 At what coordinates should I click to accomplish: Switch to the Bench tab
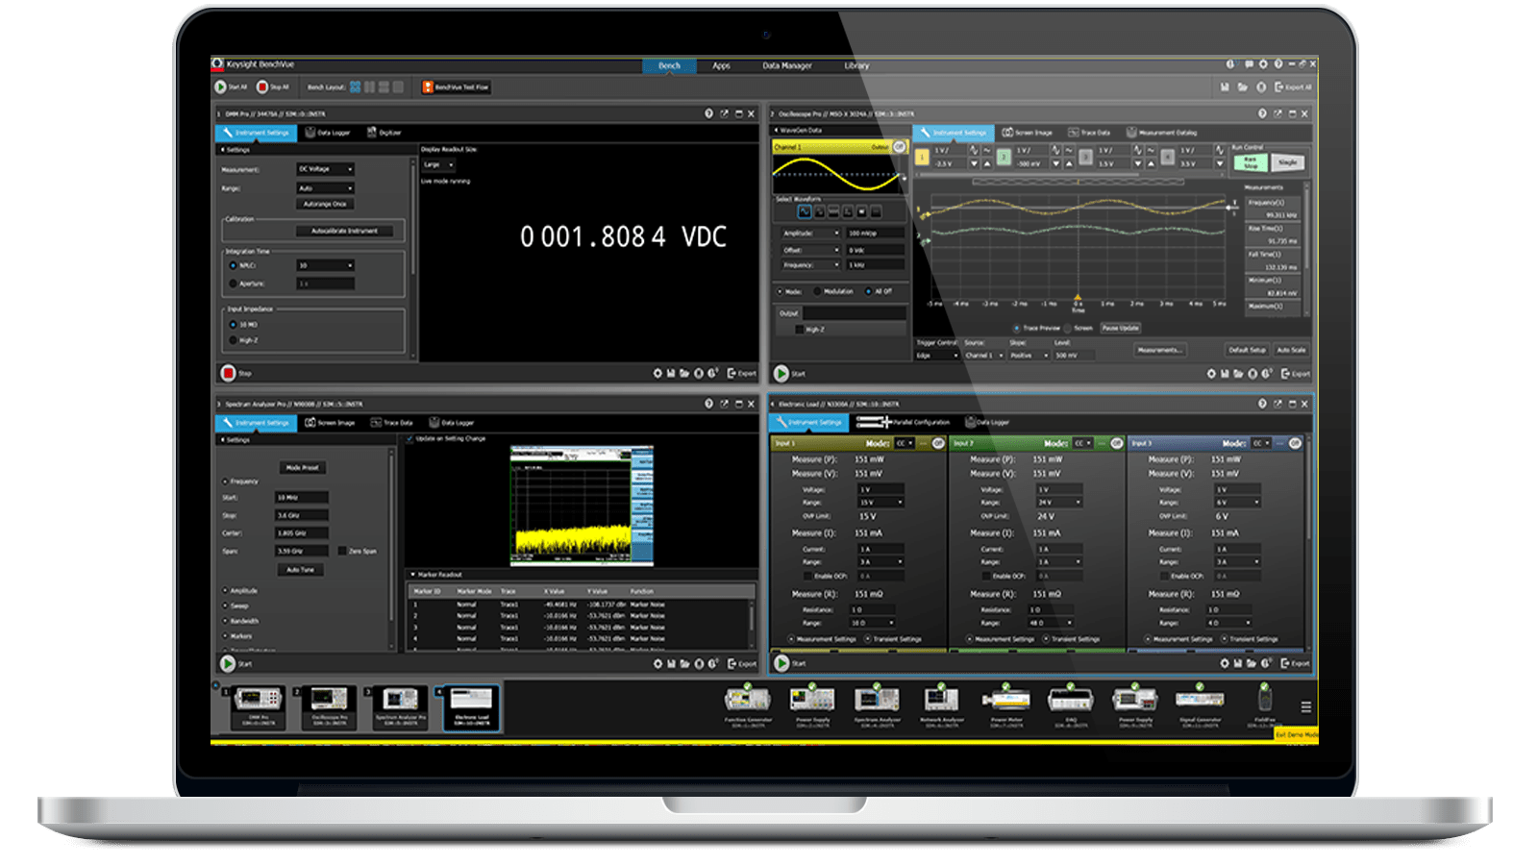[669, 66]
